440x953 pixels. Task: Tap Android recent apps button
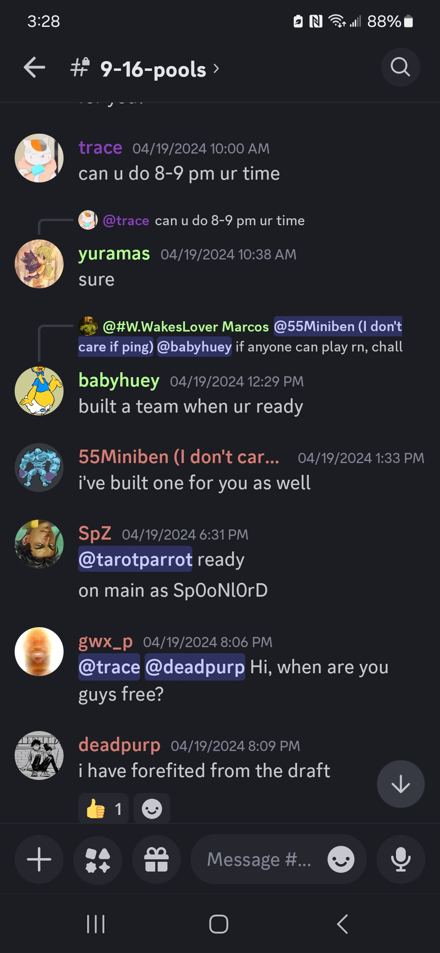pos(96,924)
